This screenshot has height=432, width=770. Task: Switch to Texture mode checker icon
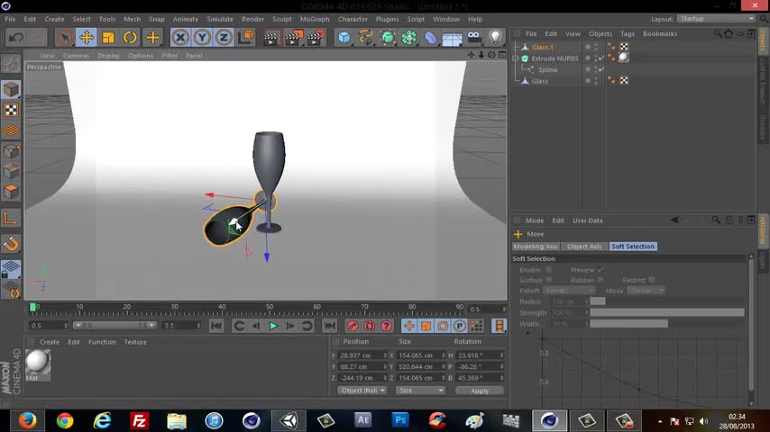tap(11, 110)
